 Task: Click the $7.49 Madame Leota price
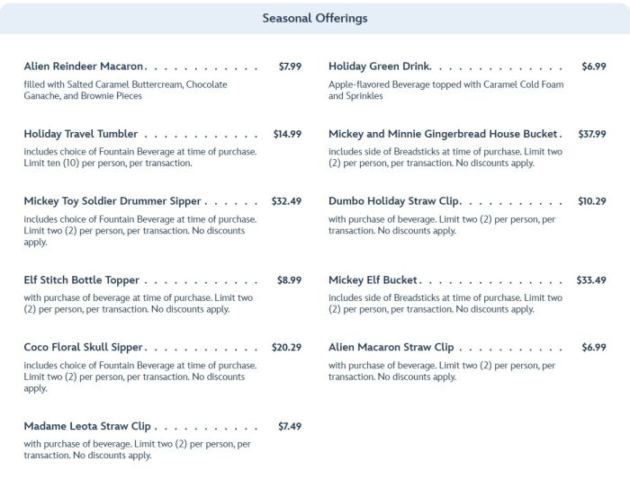[290, 426]
